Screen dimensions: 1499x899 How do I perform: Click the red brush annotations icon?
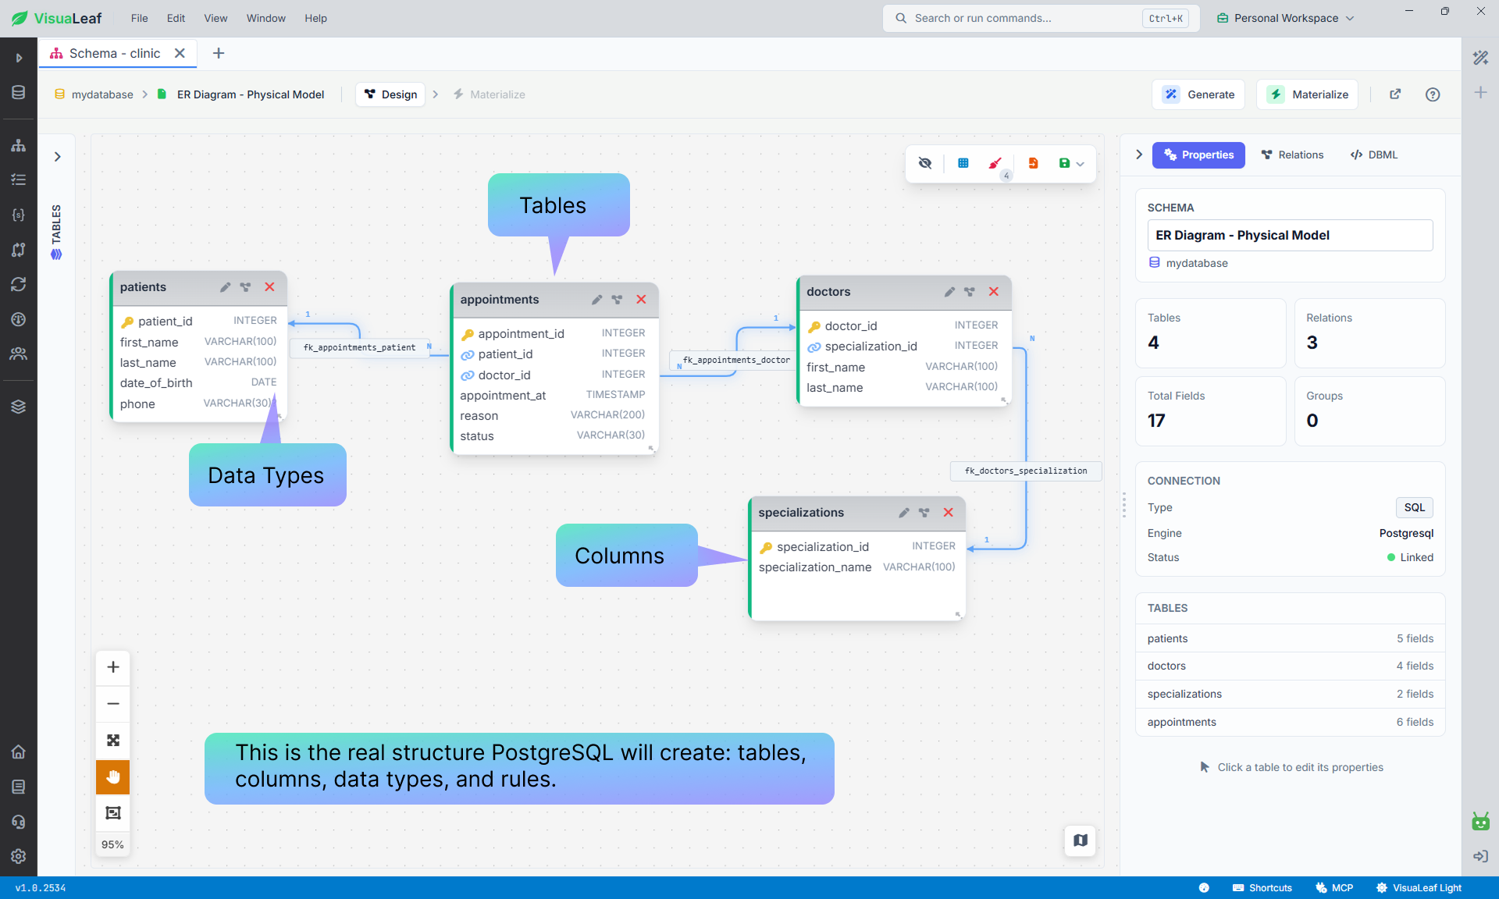tap(995, 163)
